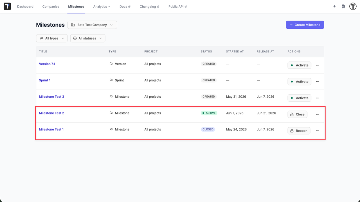Click the Milestones page heading
Viewport: 360px width, 202px height.
click(50, 25)
